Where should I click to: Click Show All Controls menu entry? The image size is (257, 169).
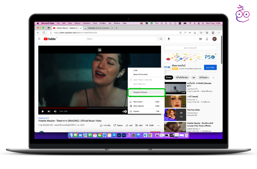point(140,75)
